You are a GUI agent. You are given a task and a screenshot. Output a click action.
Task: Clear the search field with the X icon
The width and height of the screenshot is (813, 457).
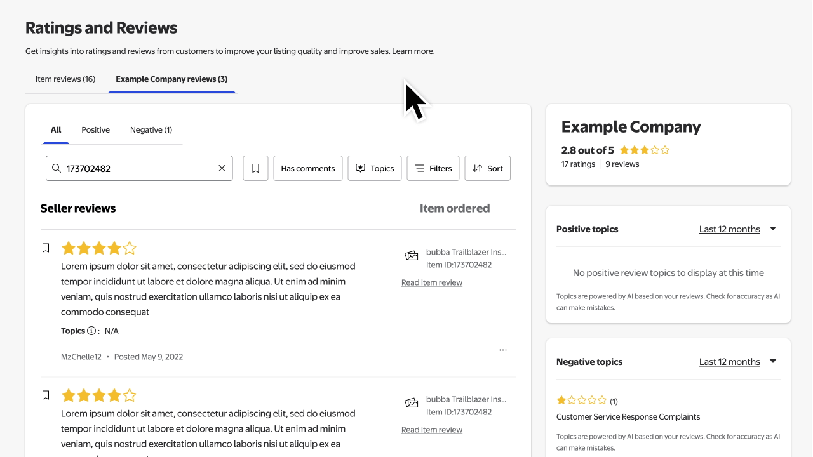(222, 168)
